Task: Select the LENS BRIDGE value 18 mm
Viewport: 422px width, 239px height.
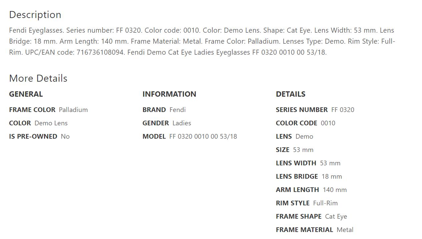Action: [x=332, y=176]
